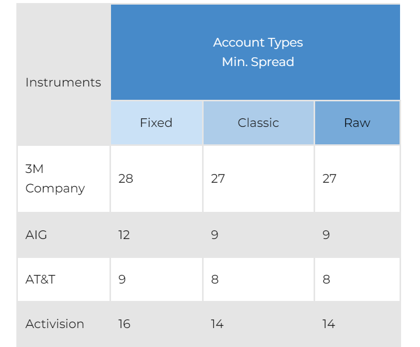420x347 pixels.
Task: Click 3M Company Raw spread value
Action: click(329, 179)
